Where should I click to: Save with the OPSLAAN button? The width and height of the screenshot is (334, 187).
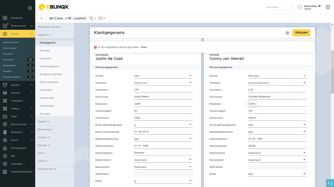point(301,33)
